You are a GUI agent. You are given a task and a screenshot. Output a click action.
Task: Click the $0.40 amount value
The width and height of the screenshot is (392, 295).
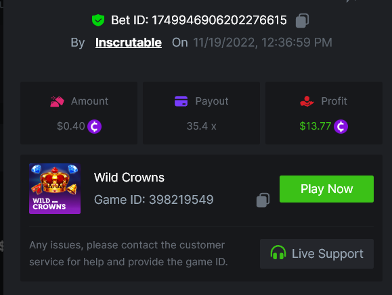(x=71, y=126)
